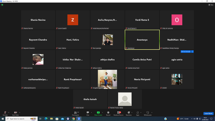Click the Ishika Nur Shabr... tile name
Image resolution: width=215 pixels, height=121 pixels.
pyautogui.click(x=73, y=59)
